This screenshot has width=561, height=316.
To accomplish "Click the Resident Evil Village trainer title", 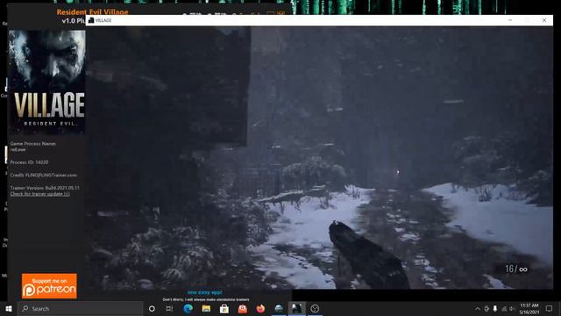I will [92, 11].
